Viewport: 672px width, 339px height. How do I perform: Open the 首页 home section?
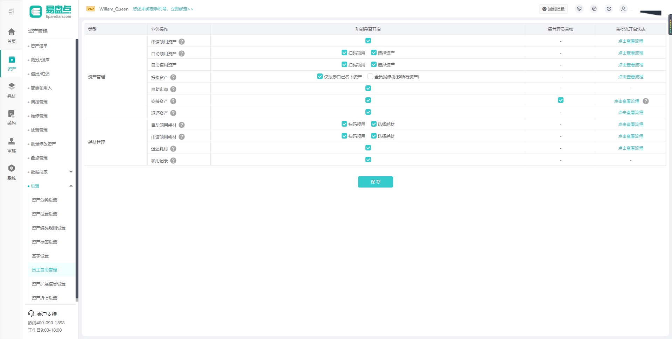tap(12, 36)
